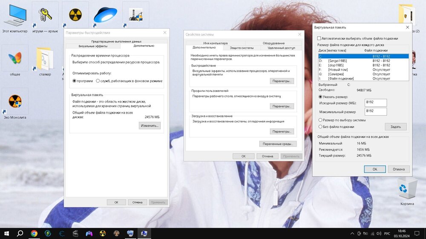Viewport: 426px width, 239px height.
Task: Click the "Изменить..." virtual memory button
Action: [x=150, y=125]
